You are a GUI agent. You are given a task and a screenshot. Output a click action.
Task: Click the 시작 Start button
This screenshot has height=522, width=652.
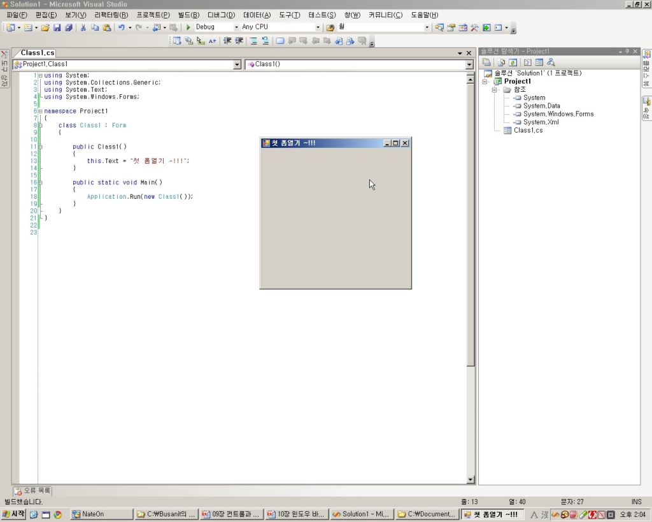click(14, 514)
